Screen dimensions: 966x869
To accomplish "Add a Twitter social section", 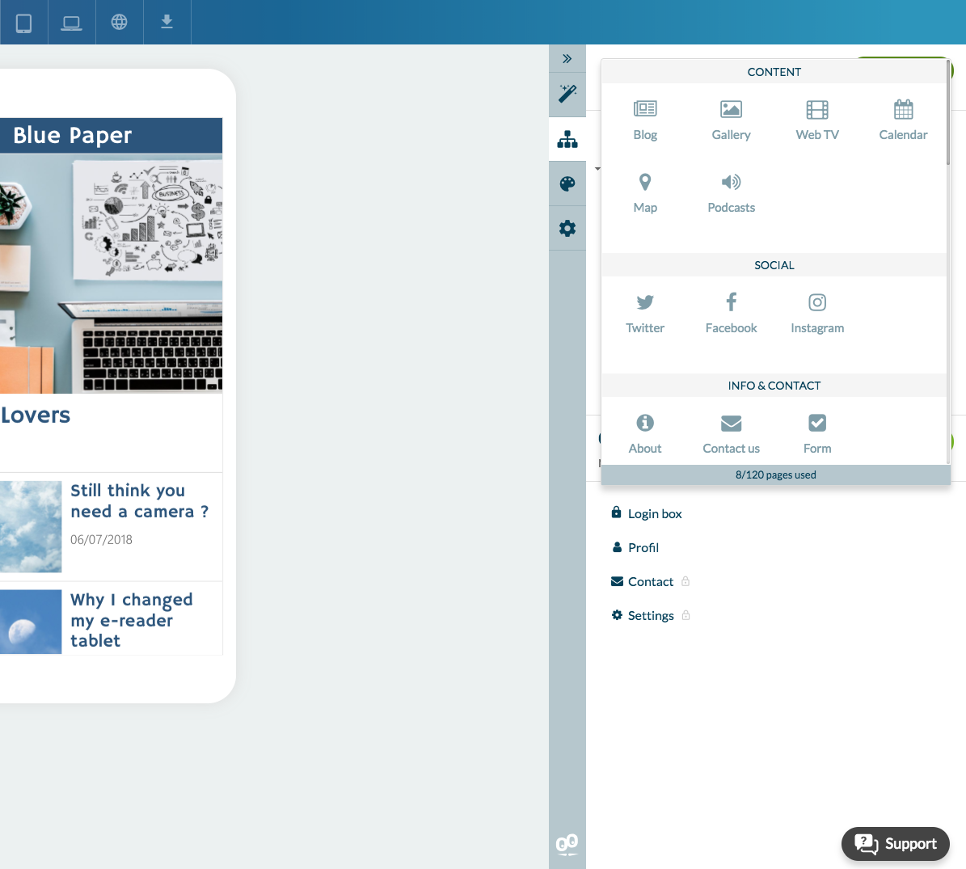I will [x=645, y=313].
